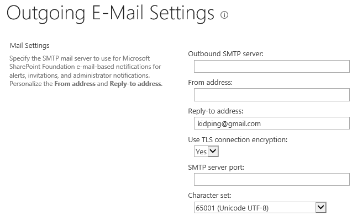Click the info icon beside the page title
352x216 pixels.
[x=224, y=15]
